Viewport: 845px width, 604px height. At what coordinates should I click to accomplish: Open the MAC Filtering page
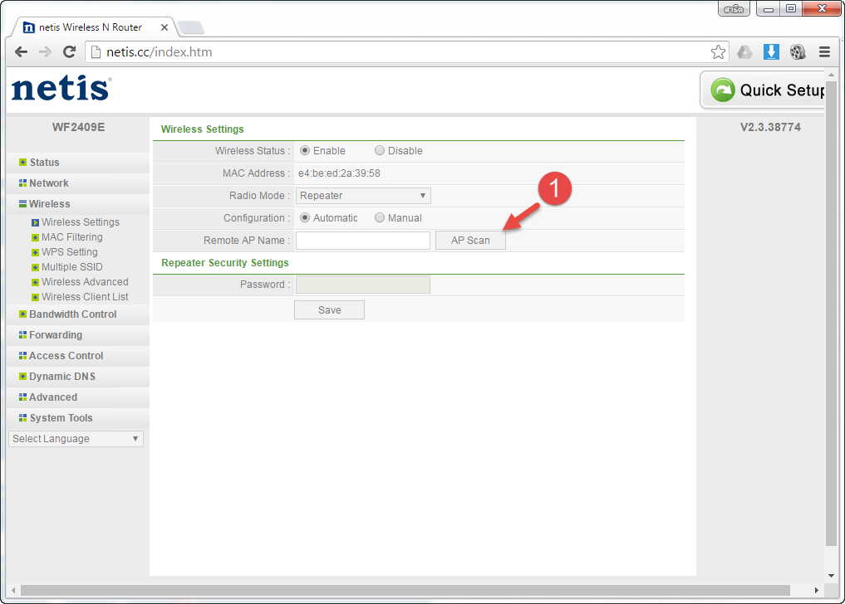72,237
